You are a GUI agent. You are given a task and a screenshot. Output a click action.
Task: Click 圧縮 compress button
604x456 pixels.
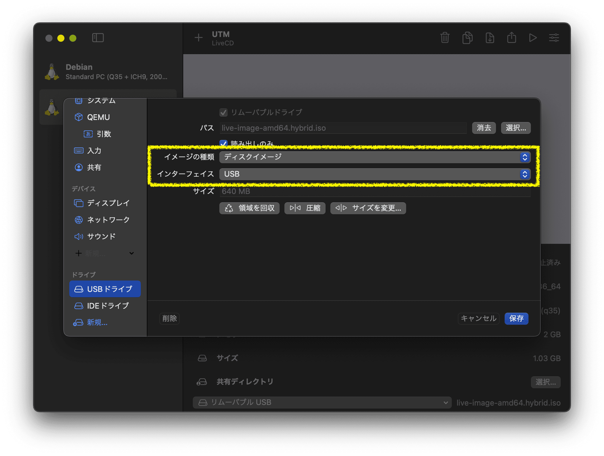[305, 208]
